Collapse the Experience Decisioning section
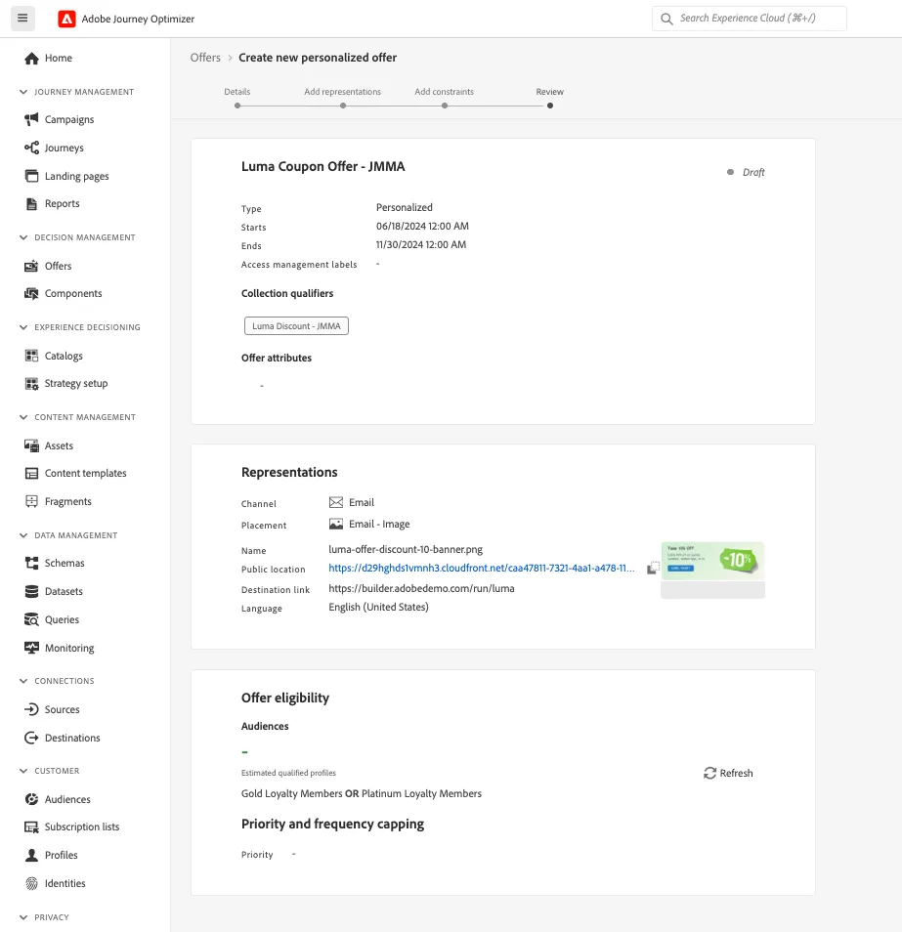Image resolution: width=902 pixels, height=932 pixels. [x=23, y=327]
